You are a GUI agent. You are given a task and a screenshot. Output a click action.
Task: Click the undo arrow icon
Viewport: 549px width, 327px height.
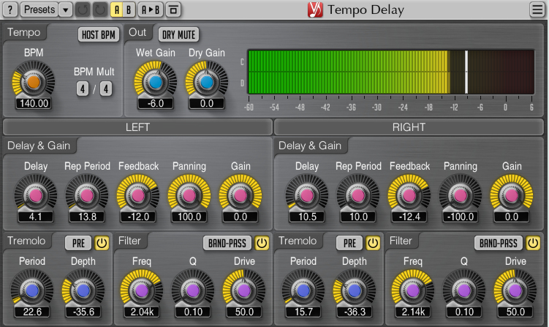83,10
